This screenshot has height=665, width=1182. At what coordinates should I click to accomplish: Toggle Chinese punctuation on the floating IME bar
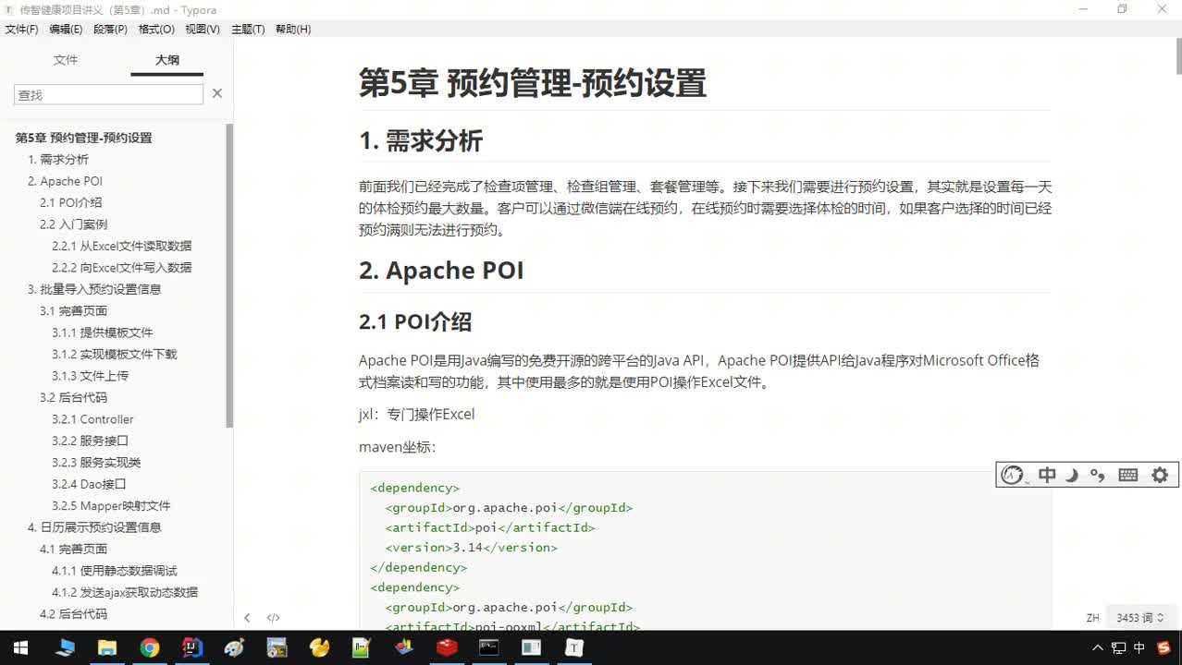point(1098,475)
